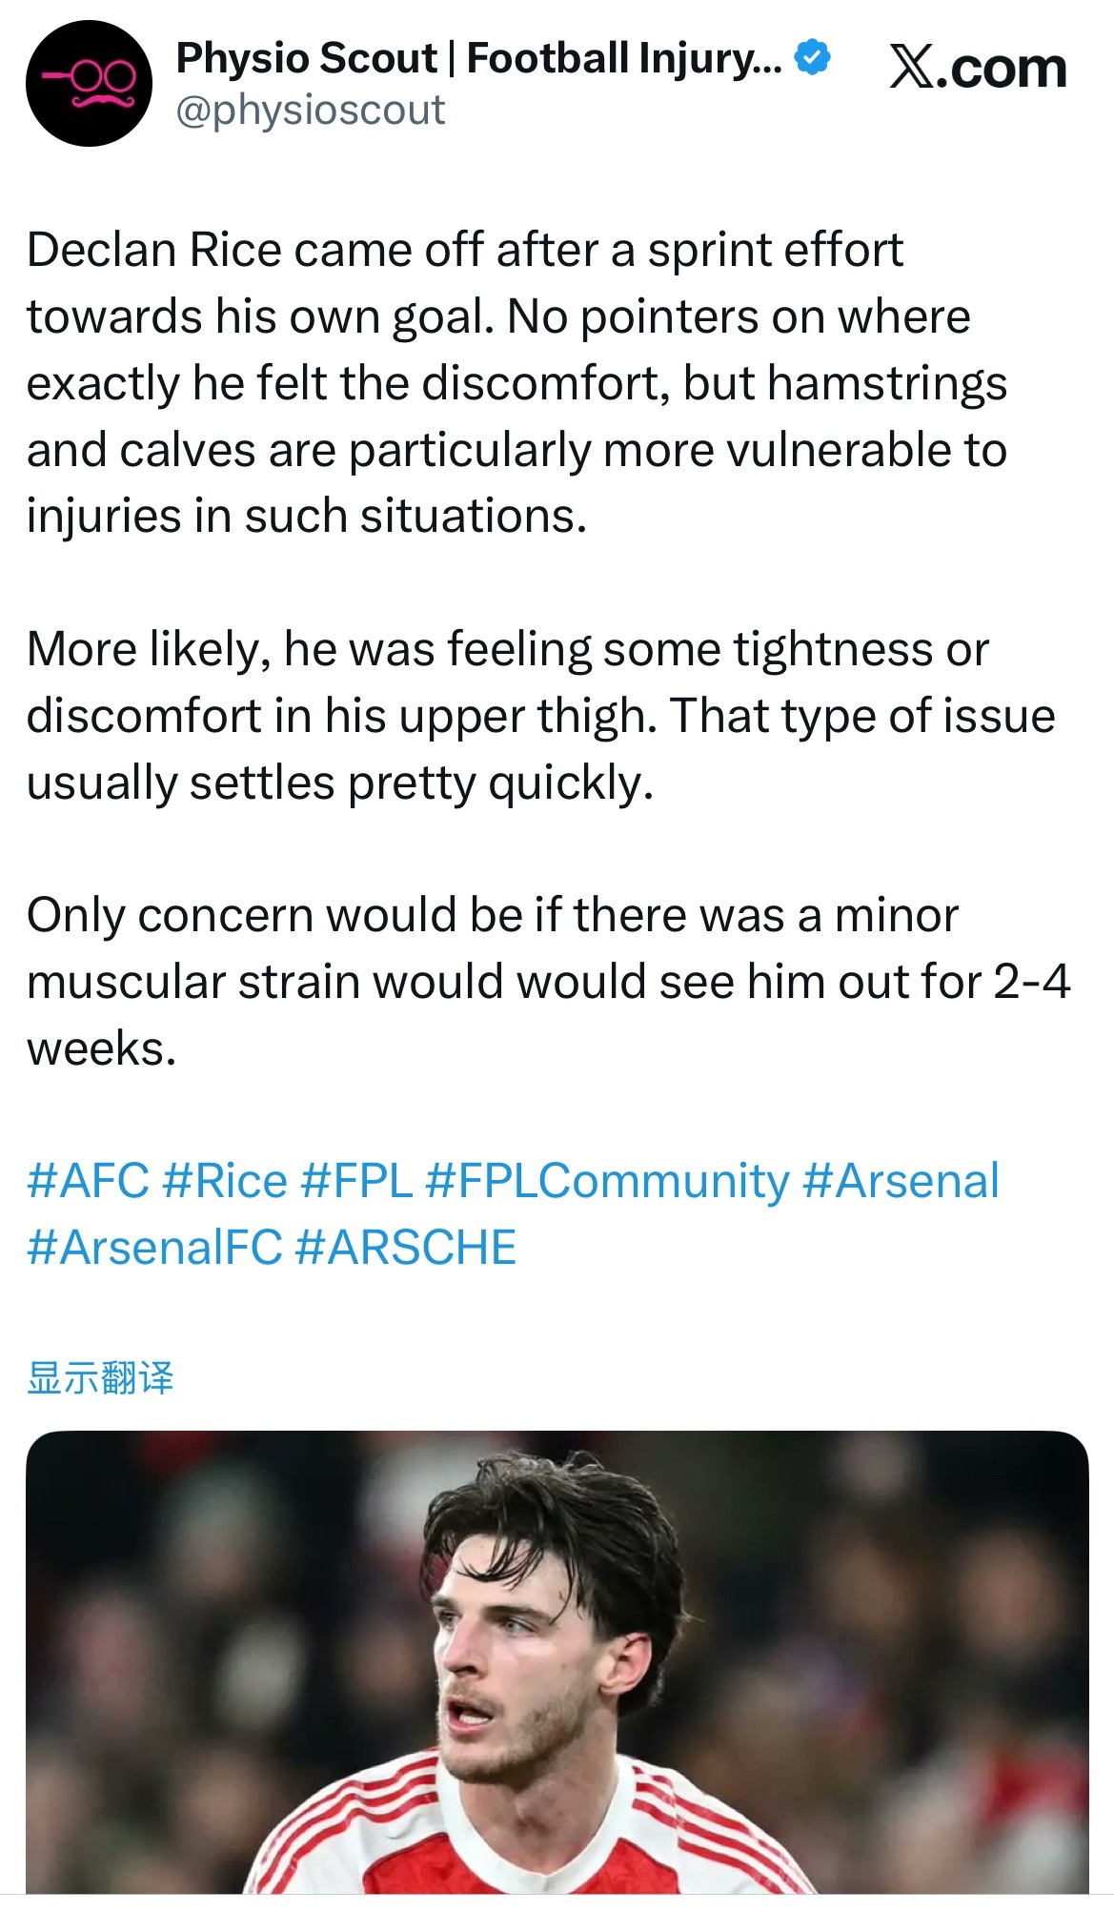The image size is (1114, 1912).
Task: Open the #ARSCHE hashtag
Action: (x=406, y=1248)
